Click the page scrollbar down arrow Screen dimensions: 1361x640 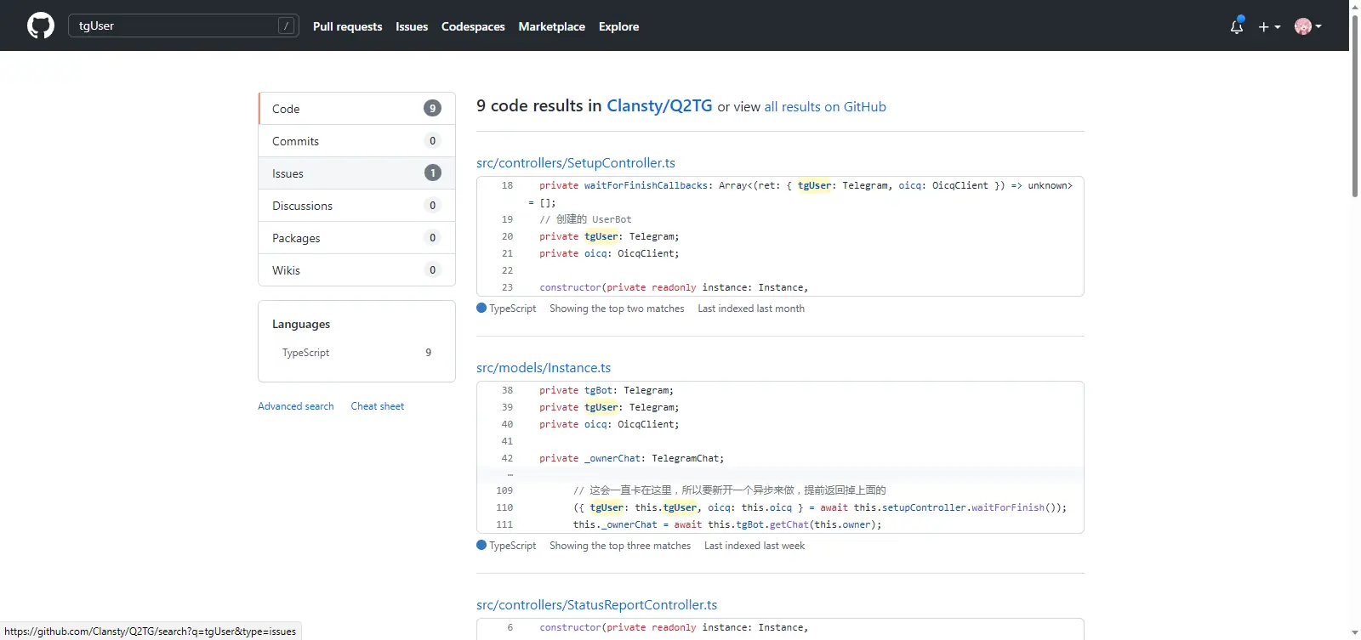[1354, 633]
